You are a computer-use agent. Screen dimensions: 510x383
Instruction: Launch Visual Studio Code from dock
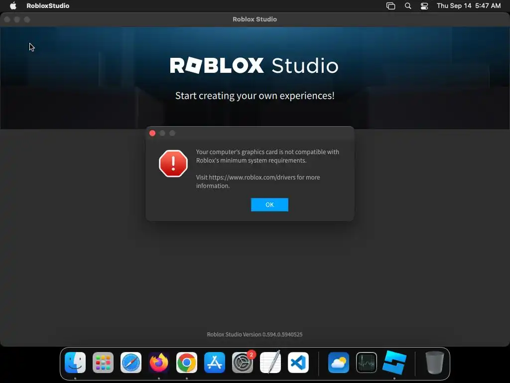pos(298,363)
